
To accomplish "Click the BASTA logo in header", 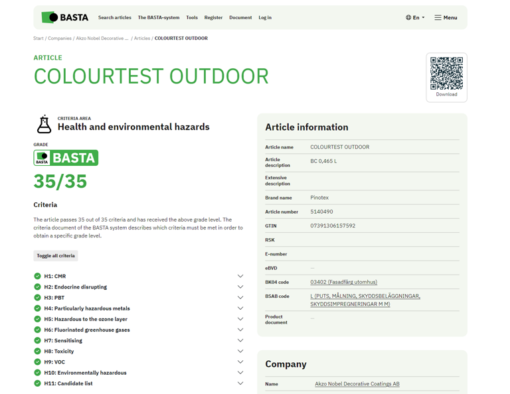I will [64, 17].
